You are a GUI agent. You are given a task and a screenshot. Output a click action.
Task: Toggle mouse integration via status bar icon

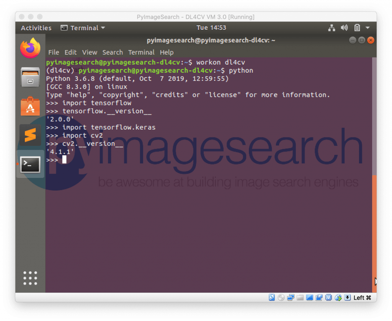338,297
